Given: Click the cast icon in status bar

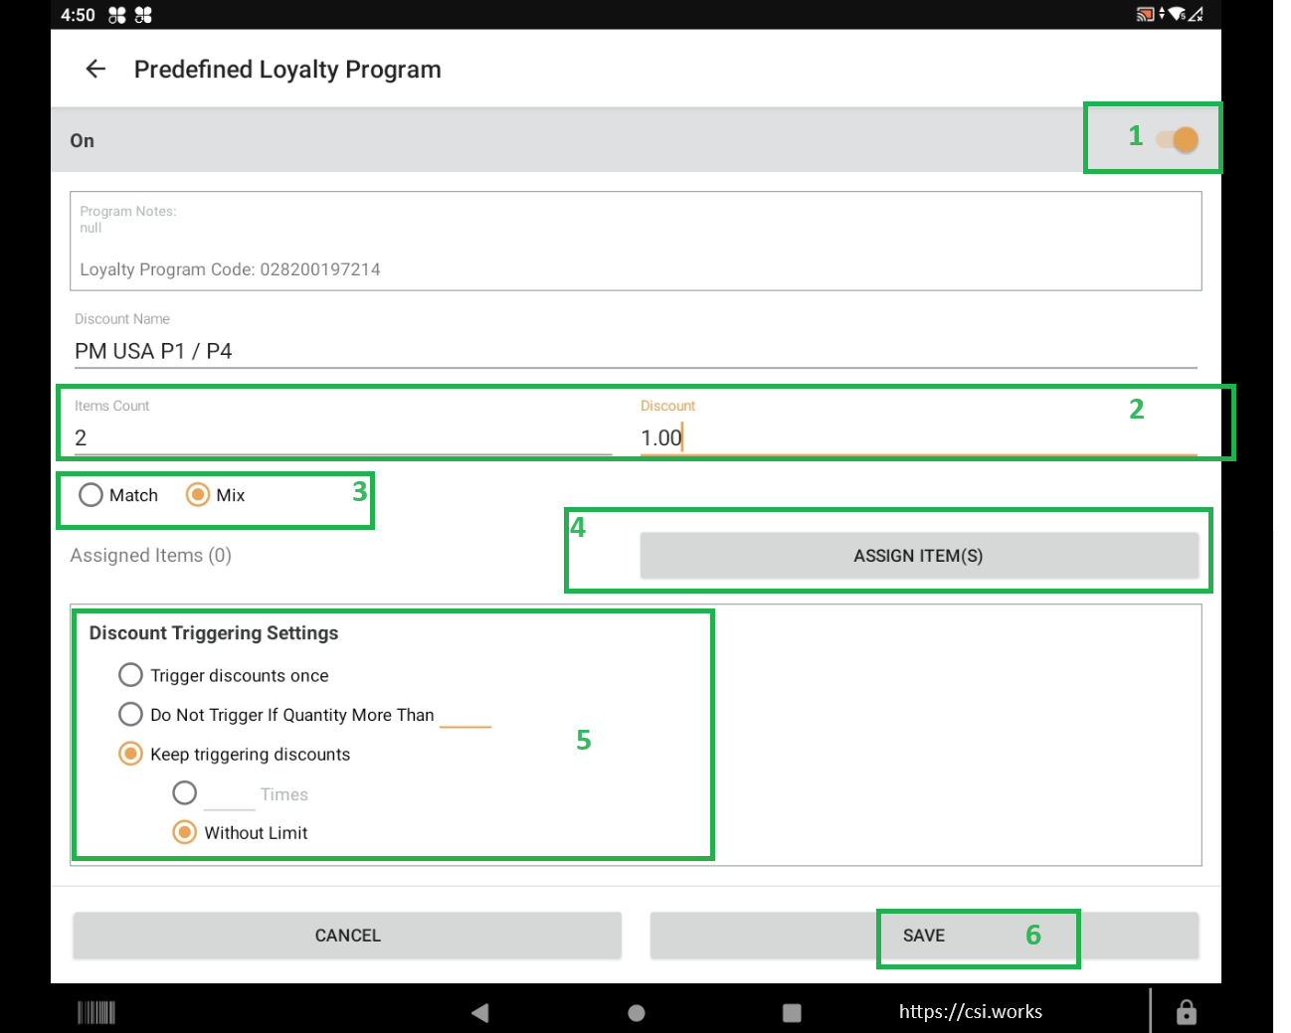Looking at the screenshot, I should coord(1145,14).
